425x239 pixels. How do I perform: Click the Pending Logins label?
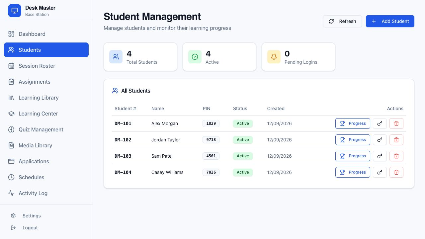click(301, 62)
